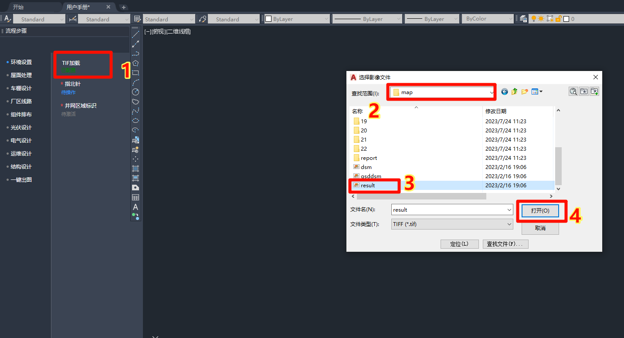Open 屋面处理 in the workflow steps

21,75
